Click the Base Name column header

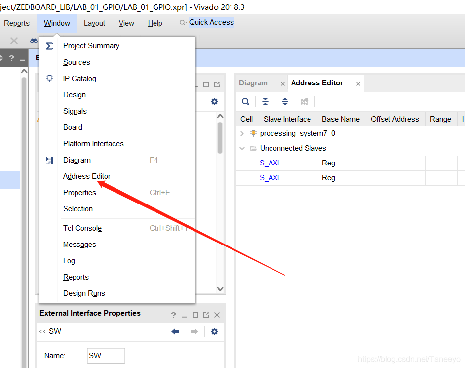tap(341, 119)
